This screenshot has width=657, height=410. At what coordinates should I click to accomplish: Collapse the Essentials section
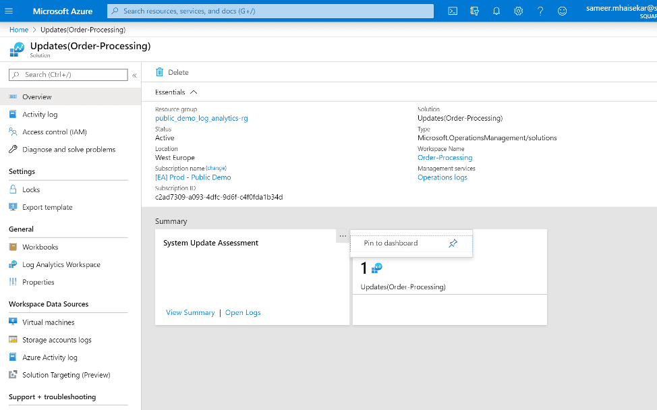tap(194, 92)
